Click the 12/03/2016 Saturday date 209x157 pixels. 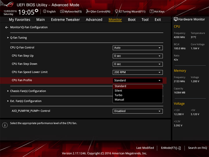click(10, 13)
